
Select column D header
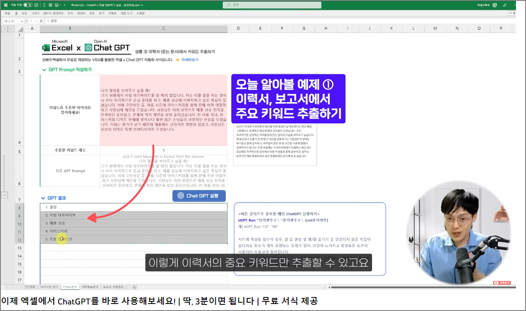point(238,29)
